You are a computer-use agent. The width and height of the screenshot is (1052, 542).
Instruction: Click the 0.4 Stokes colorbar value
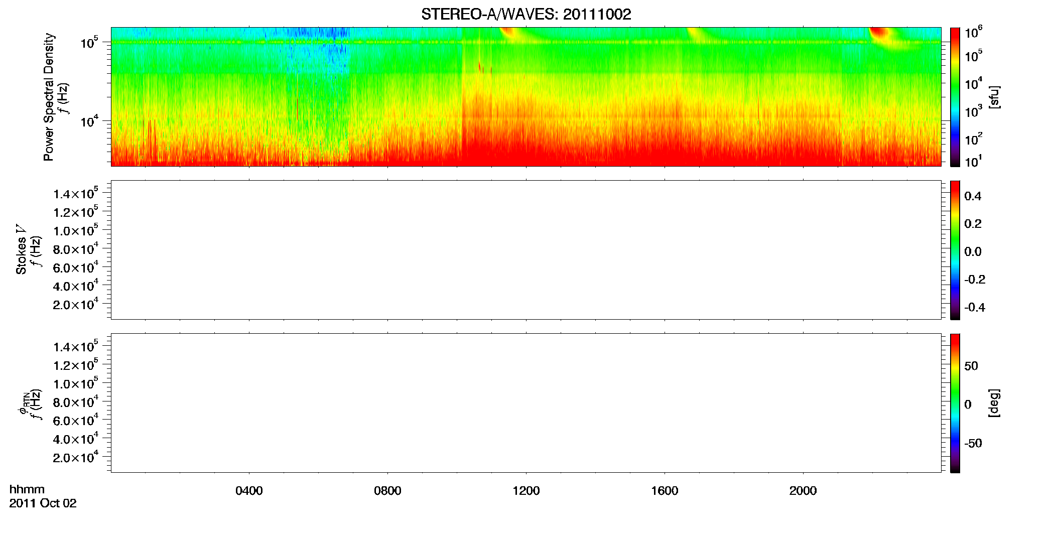pos(973,196)
